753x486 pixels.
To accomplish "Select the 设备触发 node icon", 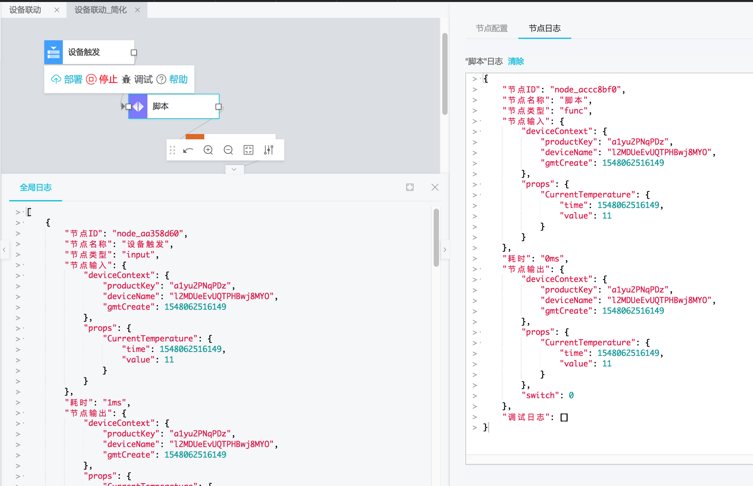I will click(x=54, y=52).
